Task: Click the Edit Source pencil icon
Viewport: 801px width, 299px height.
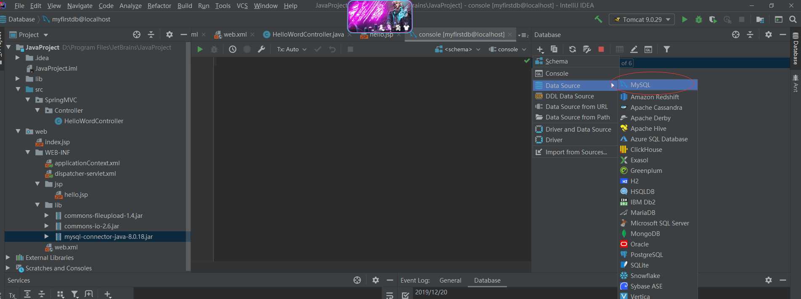Action: pyautogui.click(x=634, y=49)
